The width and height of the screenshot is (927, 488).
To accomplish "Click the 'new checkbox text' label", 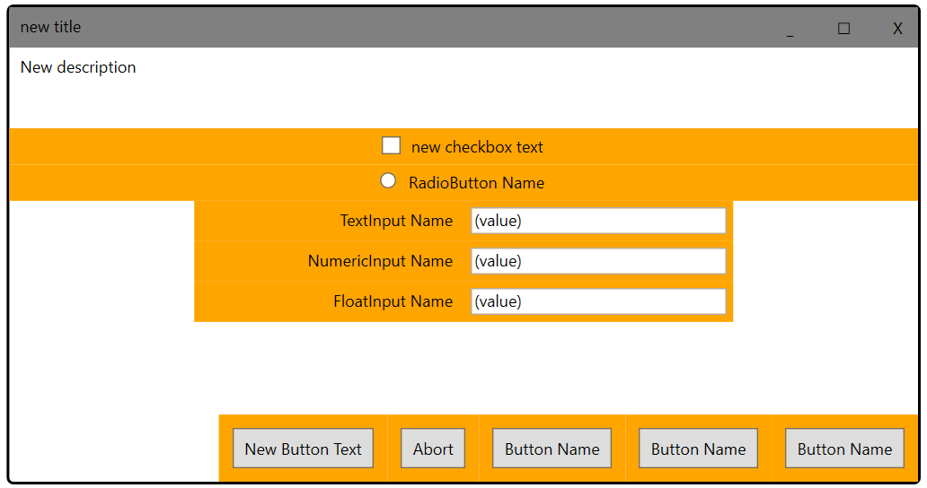I will [477, 147].
